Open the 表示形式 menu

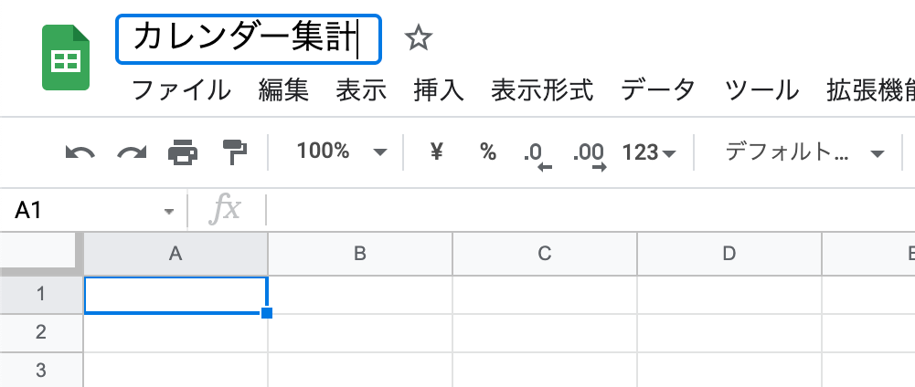[542, 90]
